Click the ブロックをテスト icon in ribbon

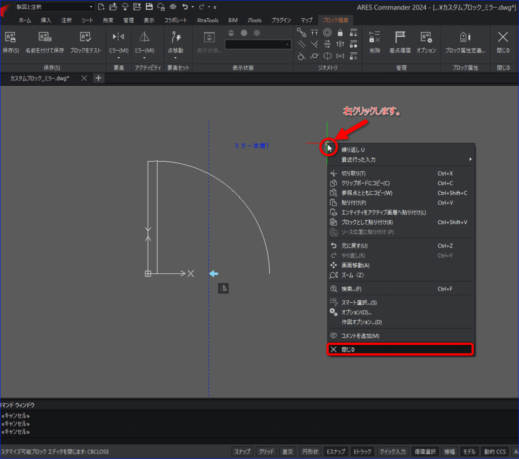85,38
